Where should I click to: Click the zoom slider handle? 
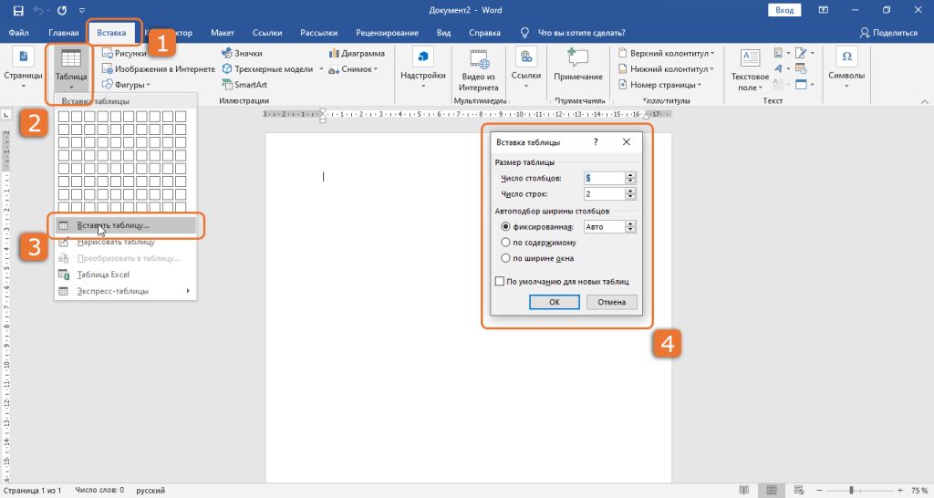coord(851,491)
